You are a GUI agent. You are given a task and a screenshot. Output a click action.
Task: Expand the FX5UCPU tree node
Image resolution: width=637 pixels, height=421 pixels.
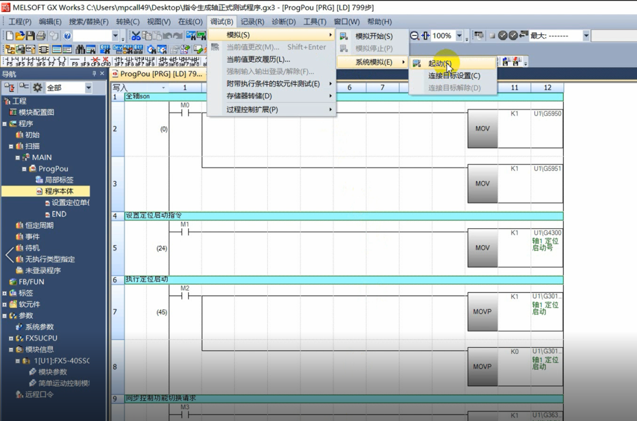tap(11, 338)
